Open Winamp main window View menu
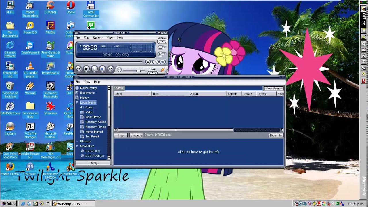This screenshot has width=368, height=207. pos(110,38)
